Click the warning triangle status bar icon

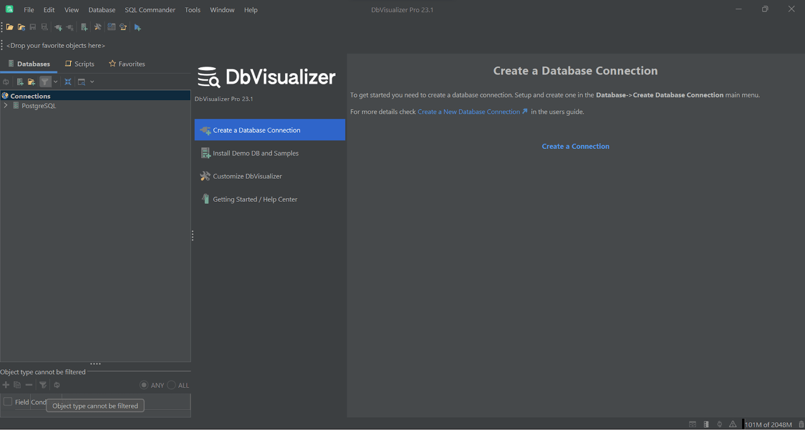click(x=733, y=424)
